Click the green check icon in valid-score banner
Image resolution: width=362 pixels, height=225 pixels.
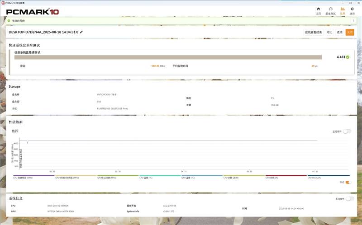(x=9, y=21)
